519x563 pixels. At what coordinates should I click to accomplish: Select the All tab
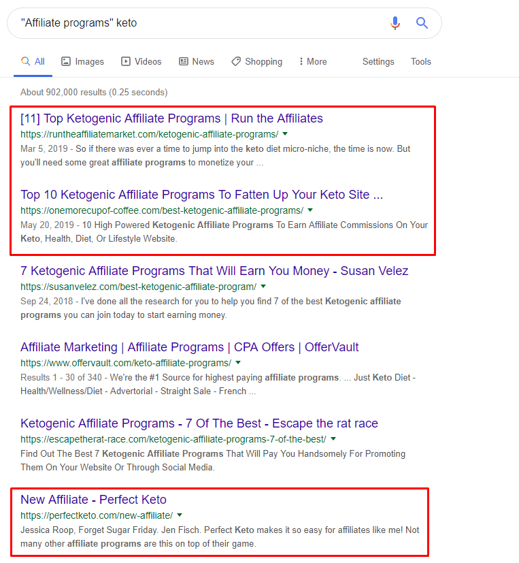point(33,62)
